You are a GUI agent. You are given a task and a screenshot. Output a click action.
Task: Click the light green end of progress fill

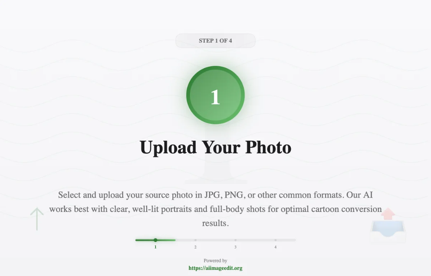[x=172, y=240]
